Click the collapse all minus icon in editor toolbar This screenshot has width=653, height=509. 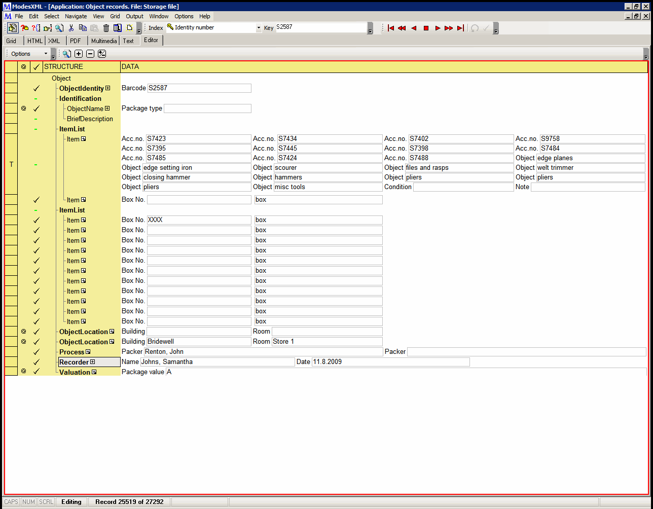click(x=90, y=54)
